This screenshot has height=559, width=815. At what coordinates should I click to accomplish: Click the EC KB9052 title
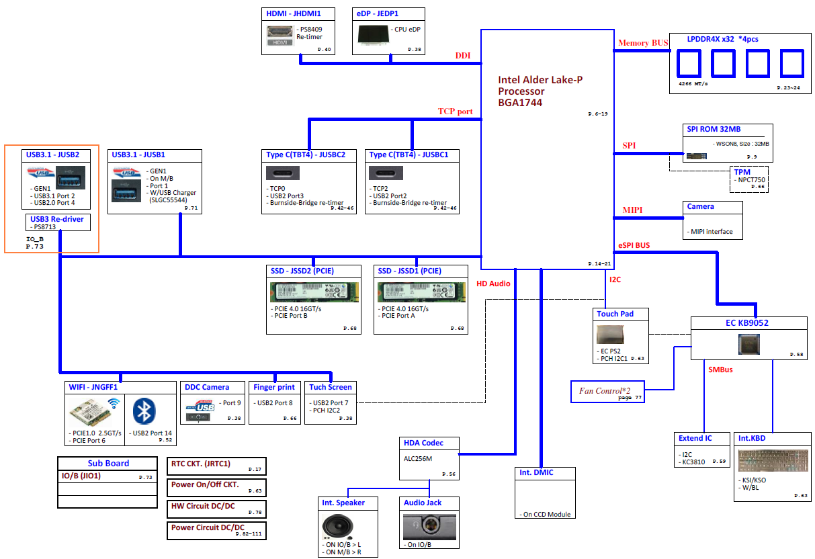[747, 323]
